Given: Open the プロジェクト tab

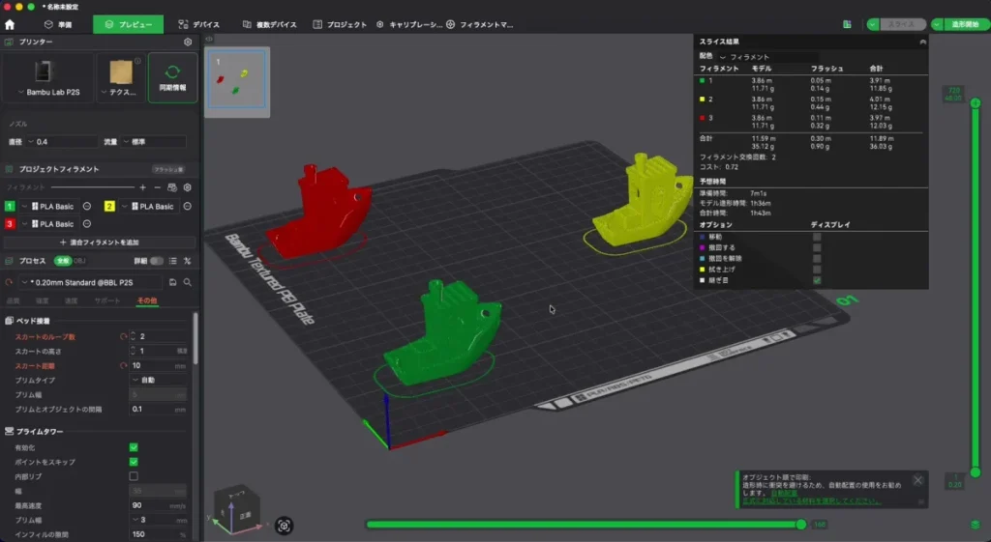Looking at the screenshot, I should click(340, 24).
